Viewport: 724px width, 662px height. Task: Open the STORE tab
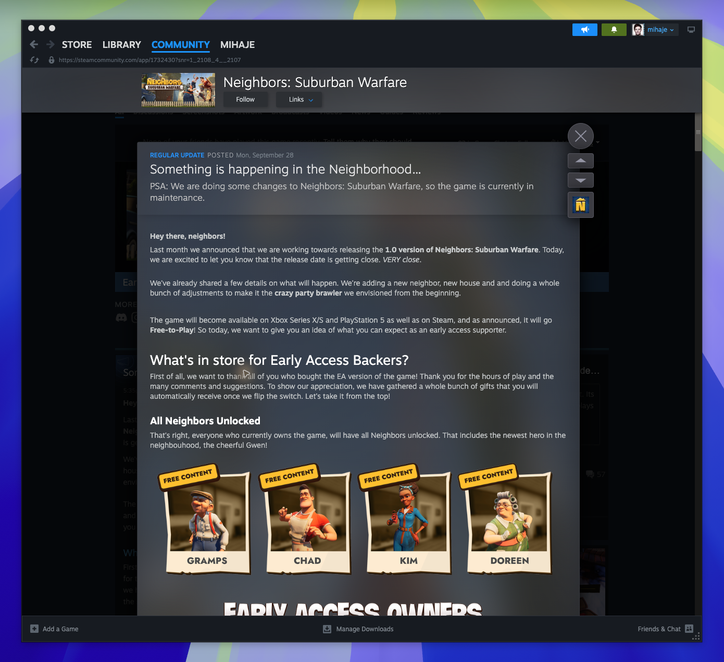coord(77,45)
